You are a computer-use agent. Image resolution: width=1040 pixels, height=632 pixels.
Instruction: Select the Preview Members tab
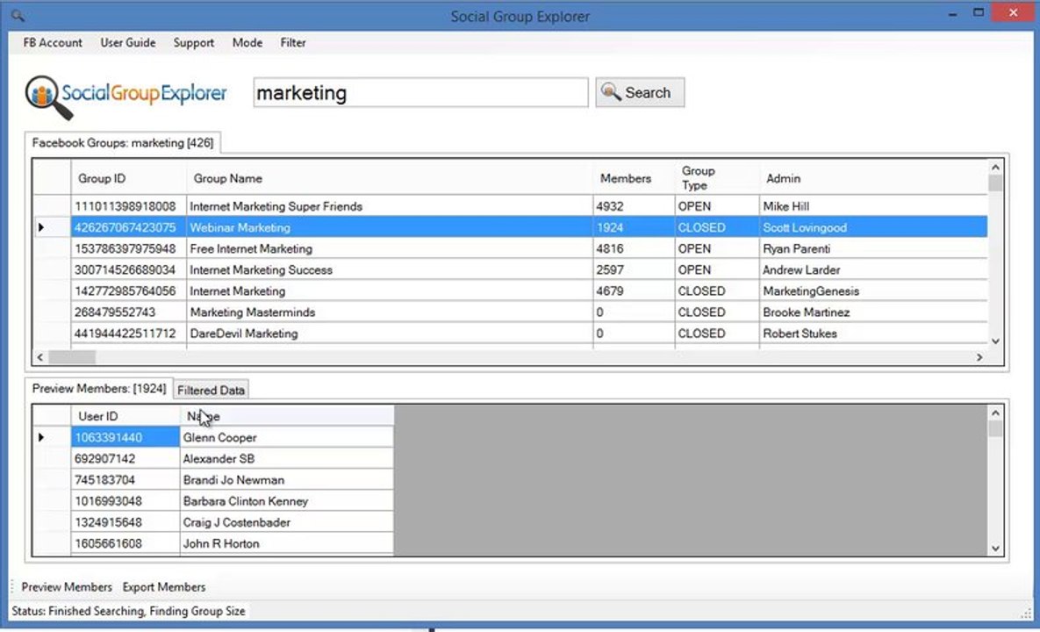(x=99, y=388)
